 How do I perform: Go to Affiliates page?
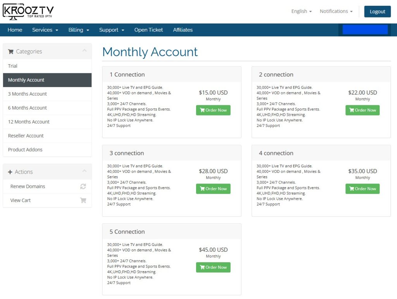183,30
